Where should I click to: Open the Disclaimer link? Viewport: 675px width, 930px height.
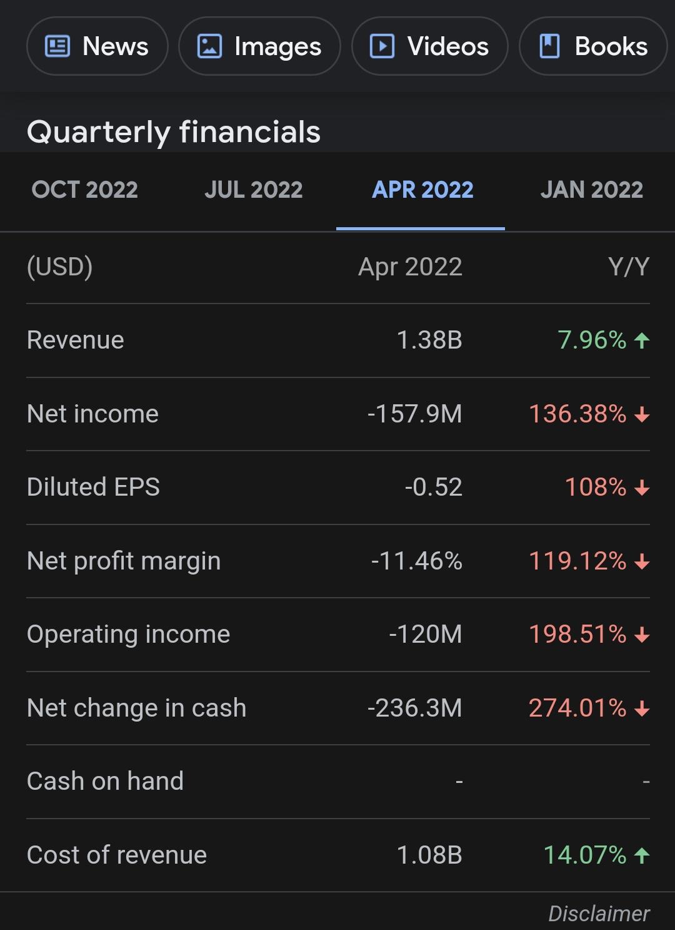coord(599,914)
